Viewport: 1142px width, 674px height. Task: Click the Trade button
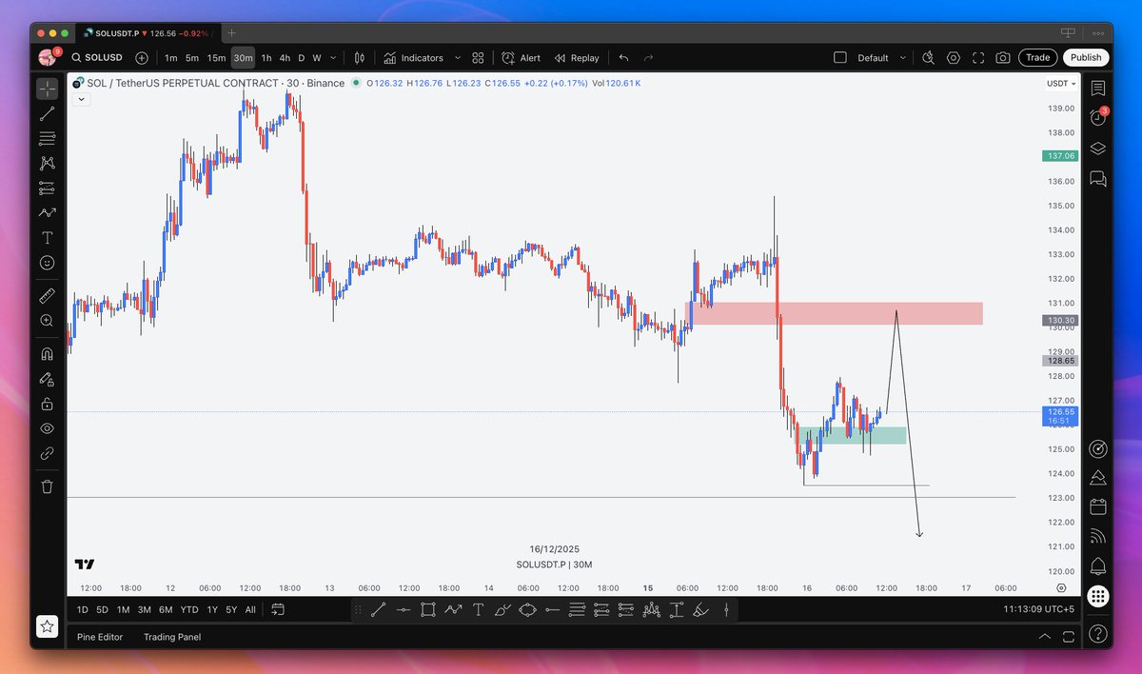(x=1037, y=57)
